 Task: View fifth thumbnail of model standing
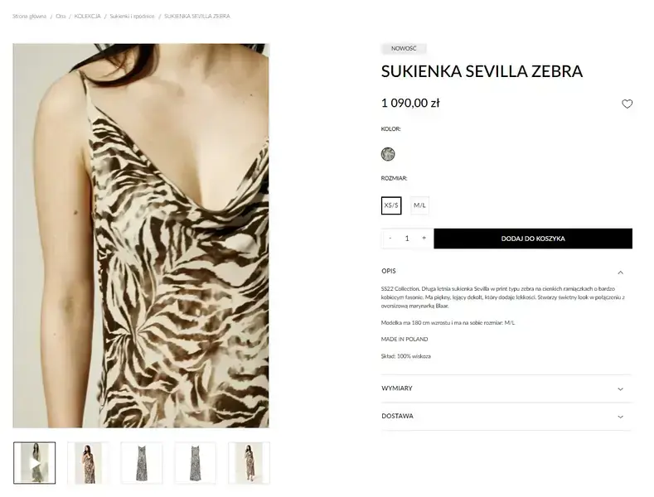(249, 463)
